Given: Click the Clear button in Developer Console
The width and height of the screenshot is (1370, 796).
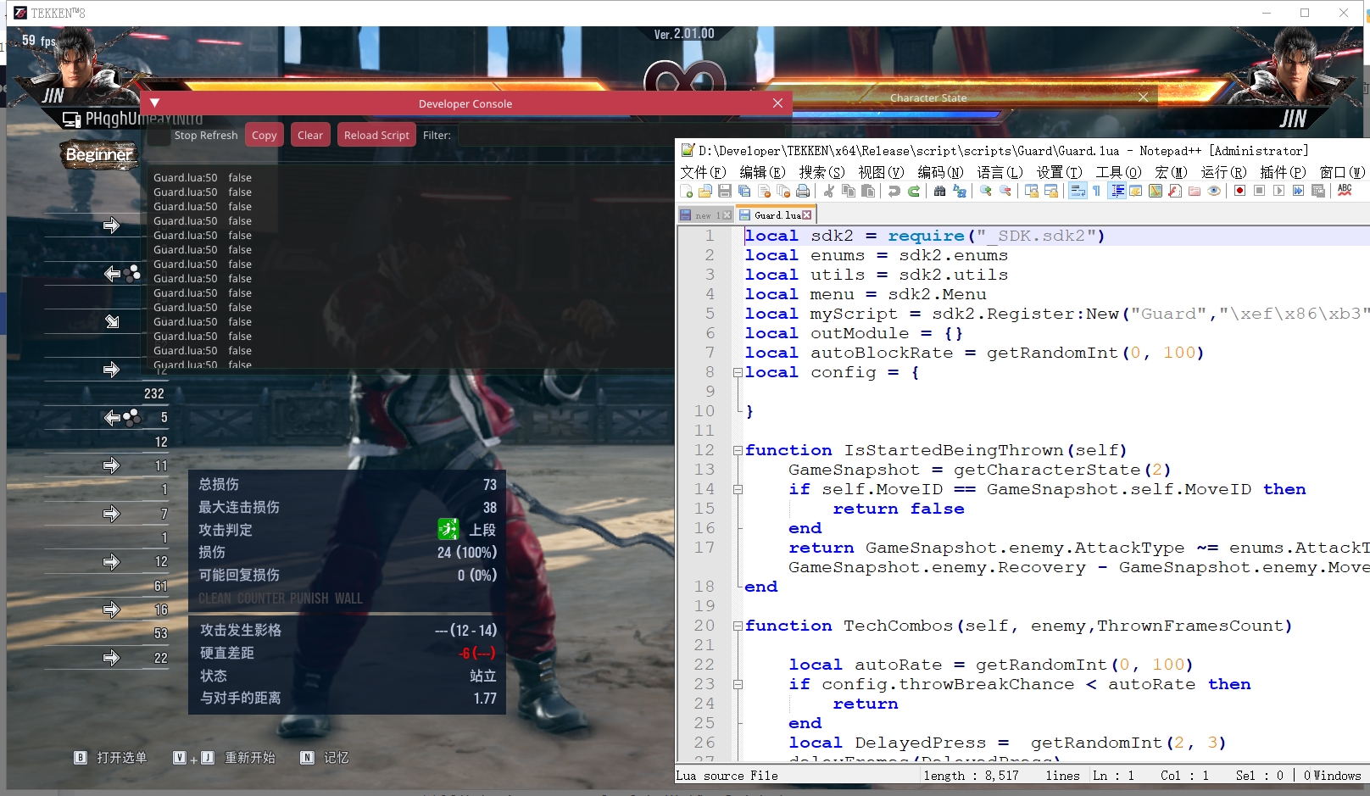Looking at the screenshot, I should coord(310,135).
